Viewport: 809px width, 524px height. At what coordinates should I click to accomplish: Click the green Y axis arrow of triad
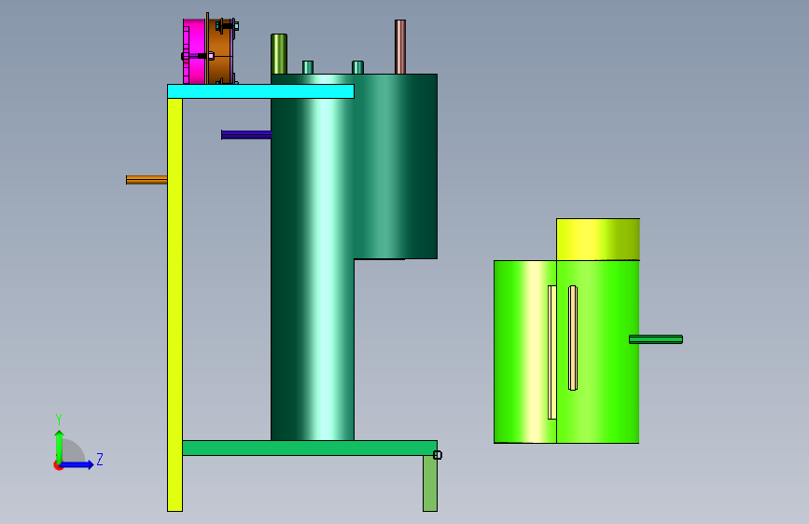point(60,447)
